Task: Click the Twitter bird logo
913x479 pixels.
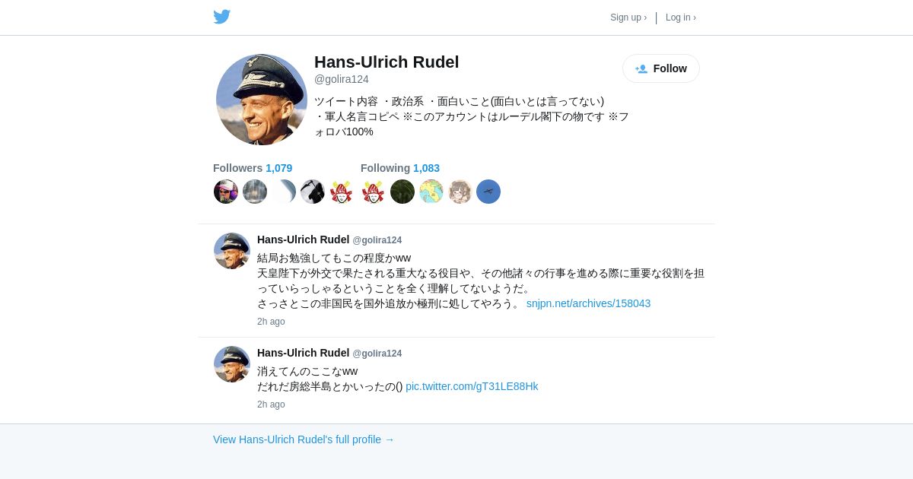Action: click(221, 17)
